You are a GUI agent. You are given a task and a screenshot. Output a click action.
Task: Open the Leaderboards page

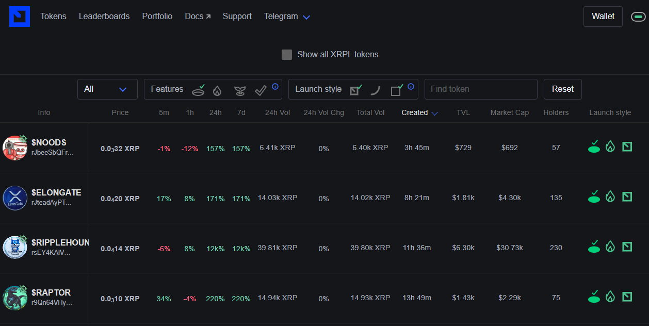104,17
